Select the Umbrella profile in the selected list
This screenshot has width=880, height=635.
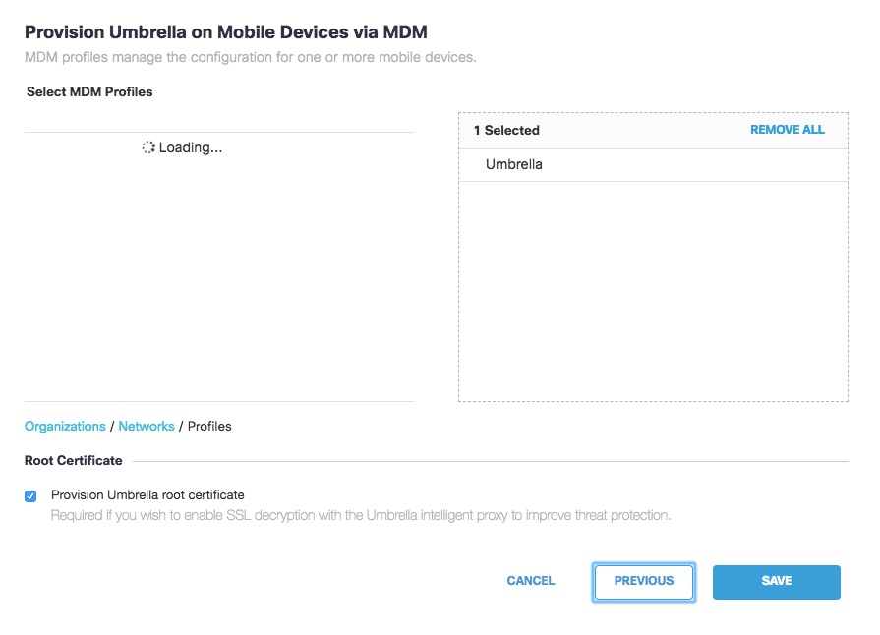pyautogui.click(x=653, y=164)
